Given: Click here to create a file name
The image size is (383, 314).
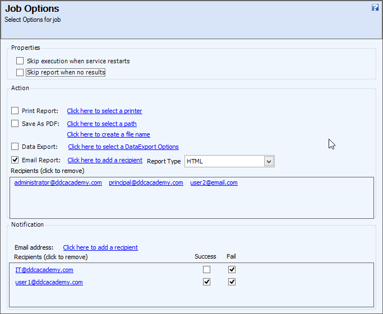Looking at the screenshot, I should (x=108, y=134).
